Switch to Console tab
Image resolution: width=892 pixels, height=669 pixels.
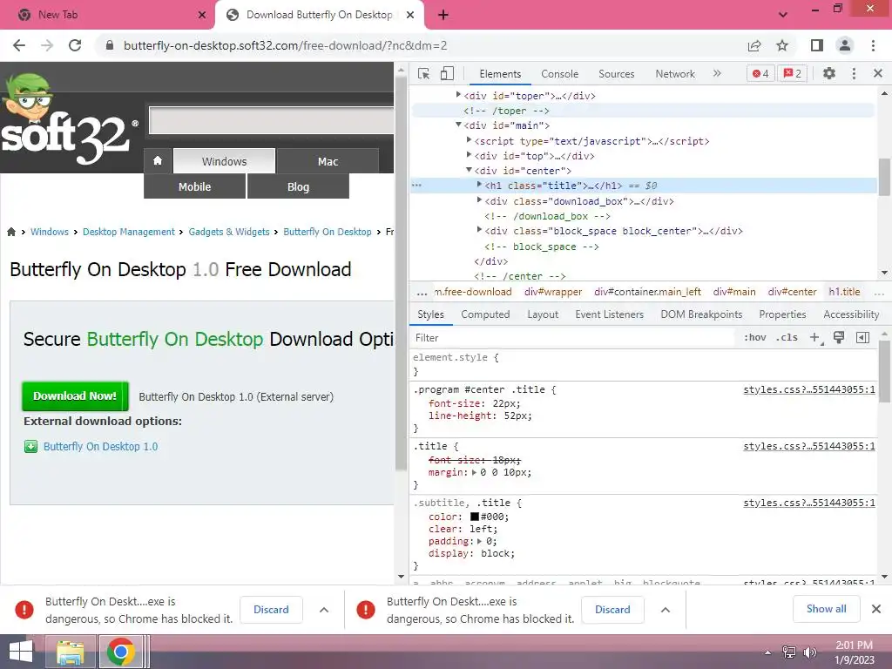pos(559,74)
